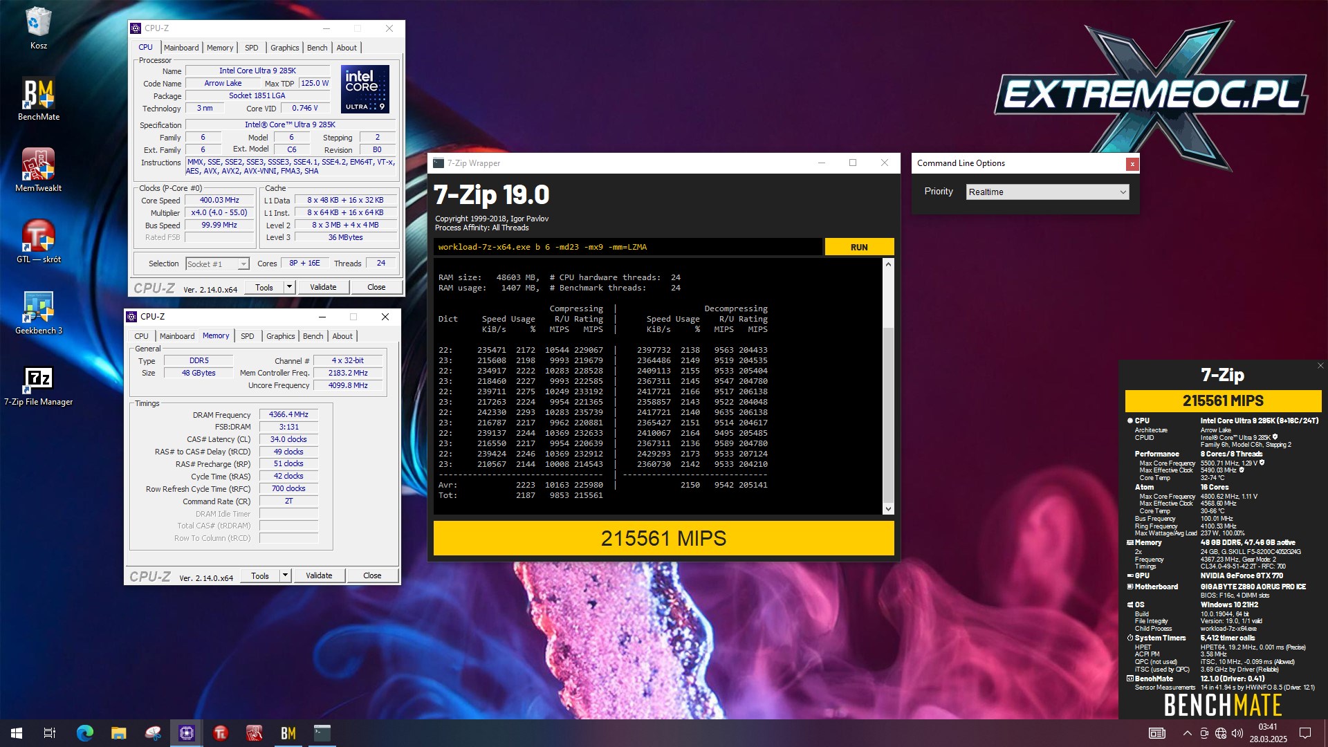The image size is (1328, 747).
Task: Click Validate in the lower CPU-Z window
Action: (x=319, y=575)
